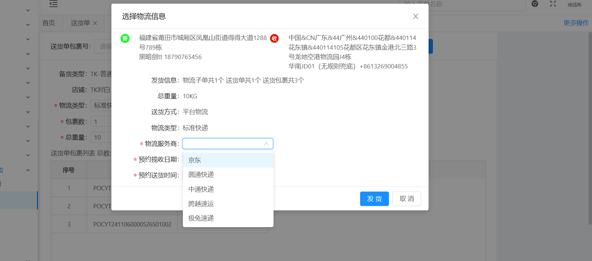Close the 选择物流信息 dialog with X
The width and height of the screenshot is (592, 261).
(x=415, y=16)
